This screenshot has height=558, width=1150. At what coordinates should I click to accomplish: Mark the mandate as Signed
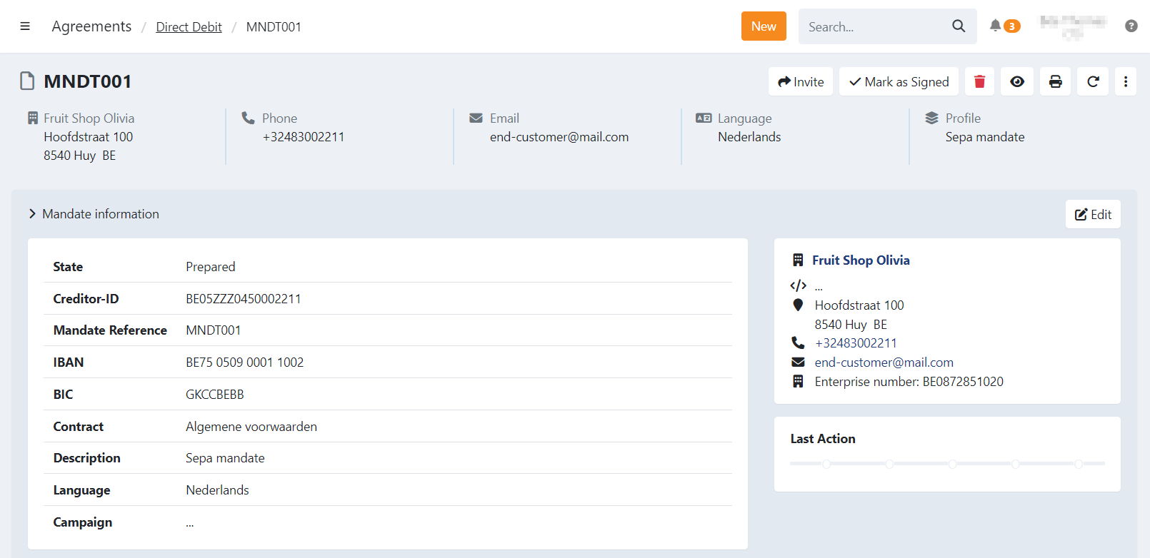click(899, 81)
